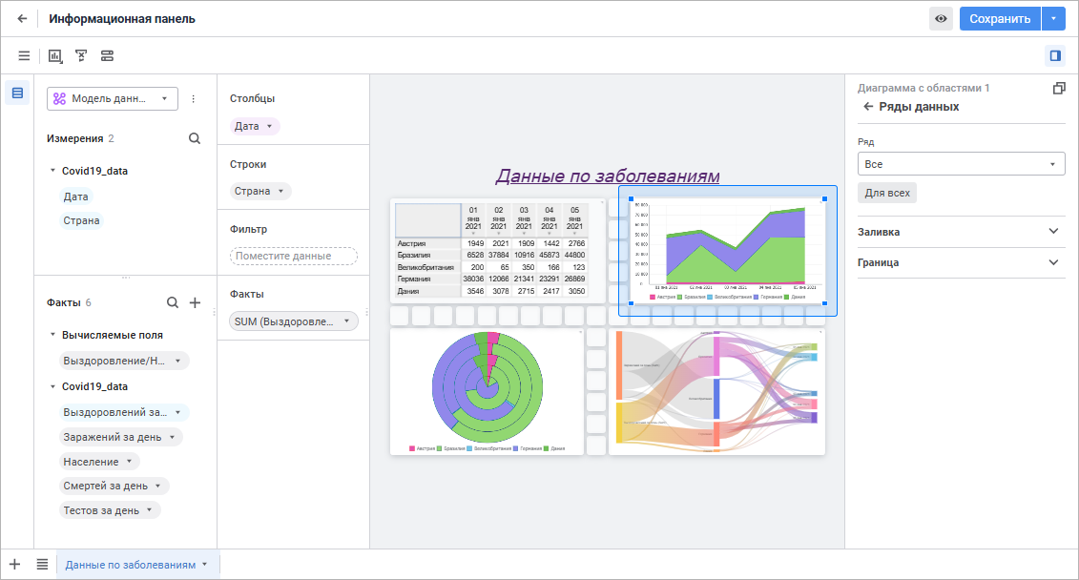Click the text element toolbar icon
This screenshot has width=1079, height=580.
click(81, 55)
